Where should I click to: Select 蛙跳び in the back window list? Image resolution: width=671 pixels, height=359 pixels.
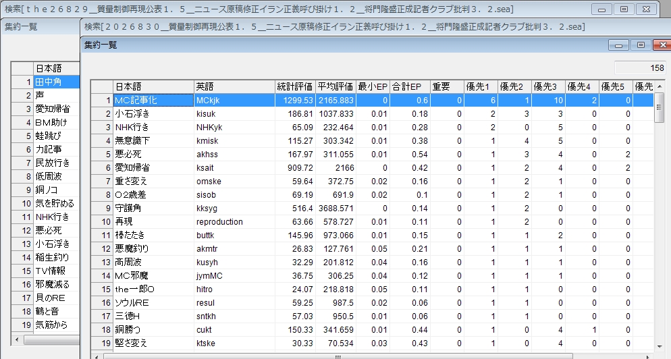pos(57,136)
